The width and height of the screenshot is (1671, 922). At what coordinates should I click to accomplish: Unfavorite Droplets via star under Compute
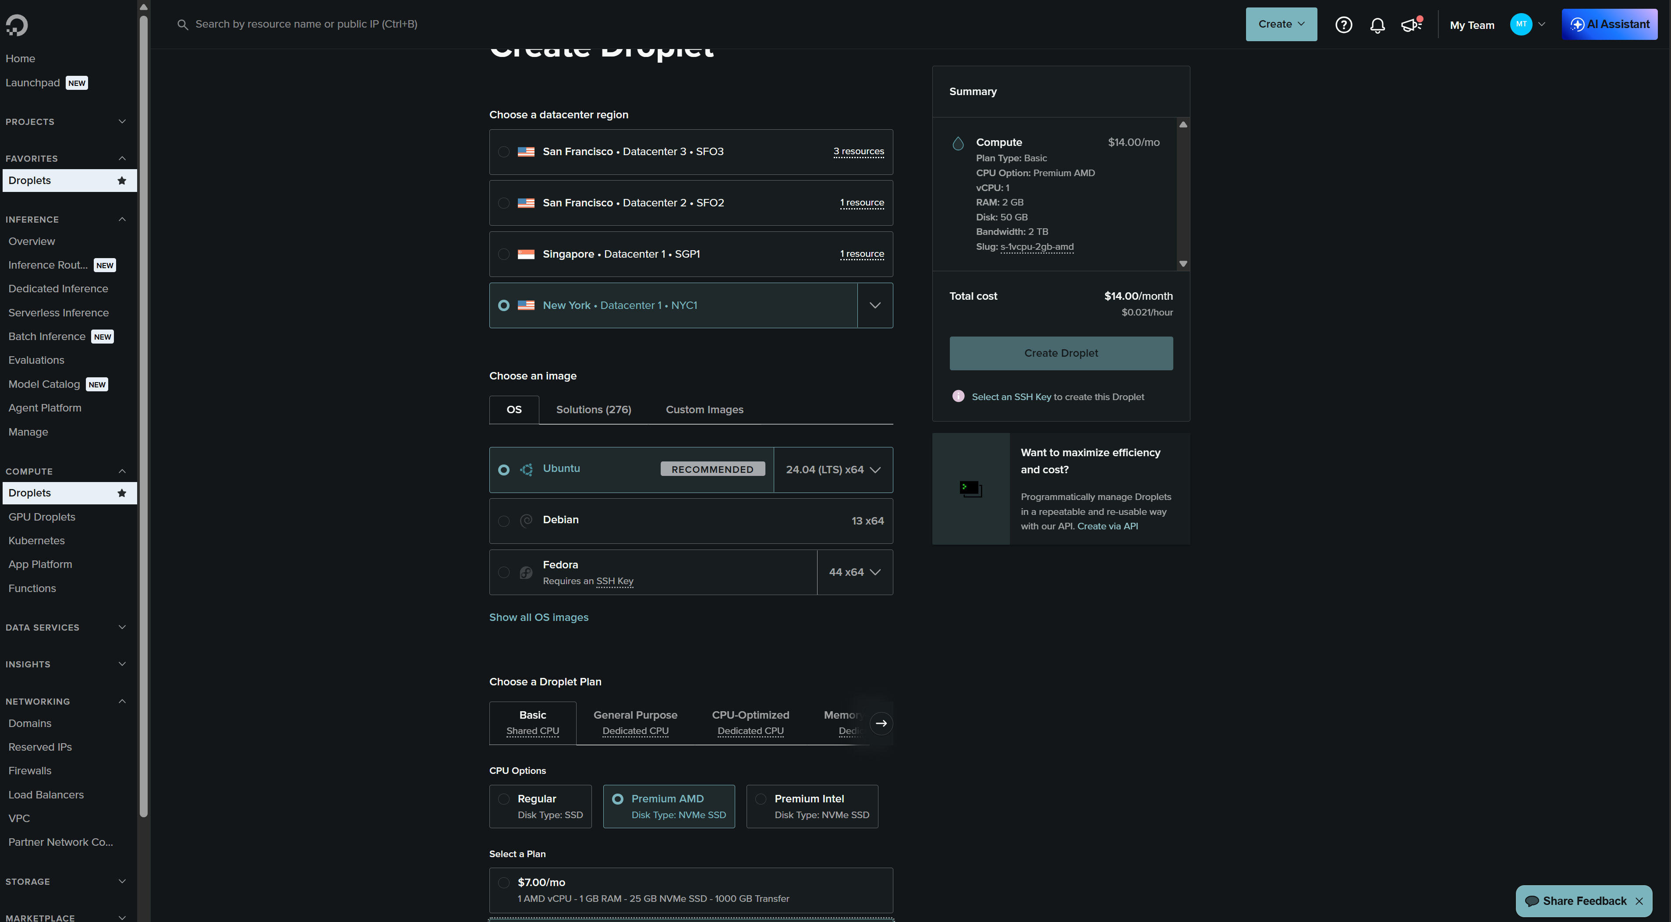pos(121,493)
